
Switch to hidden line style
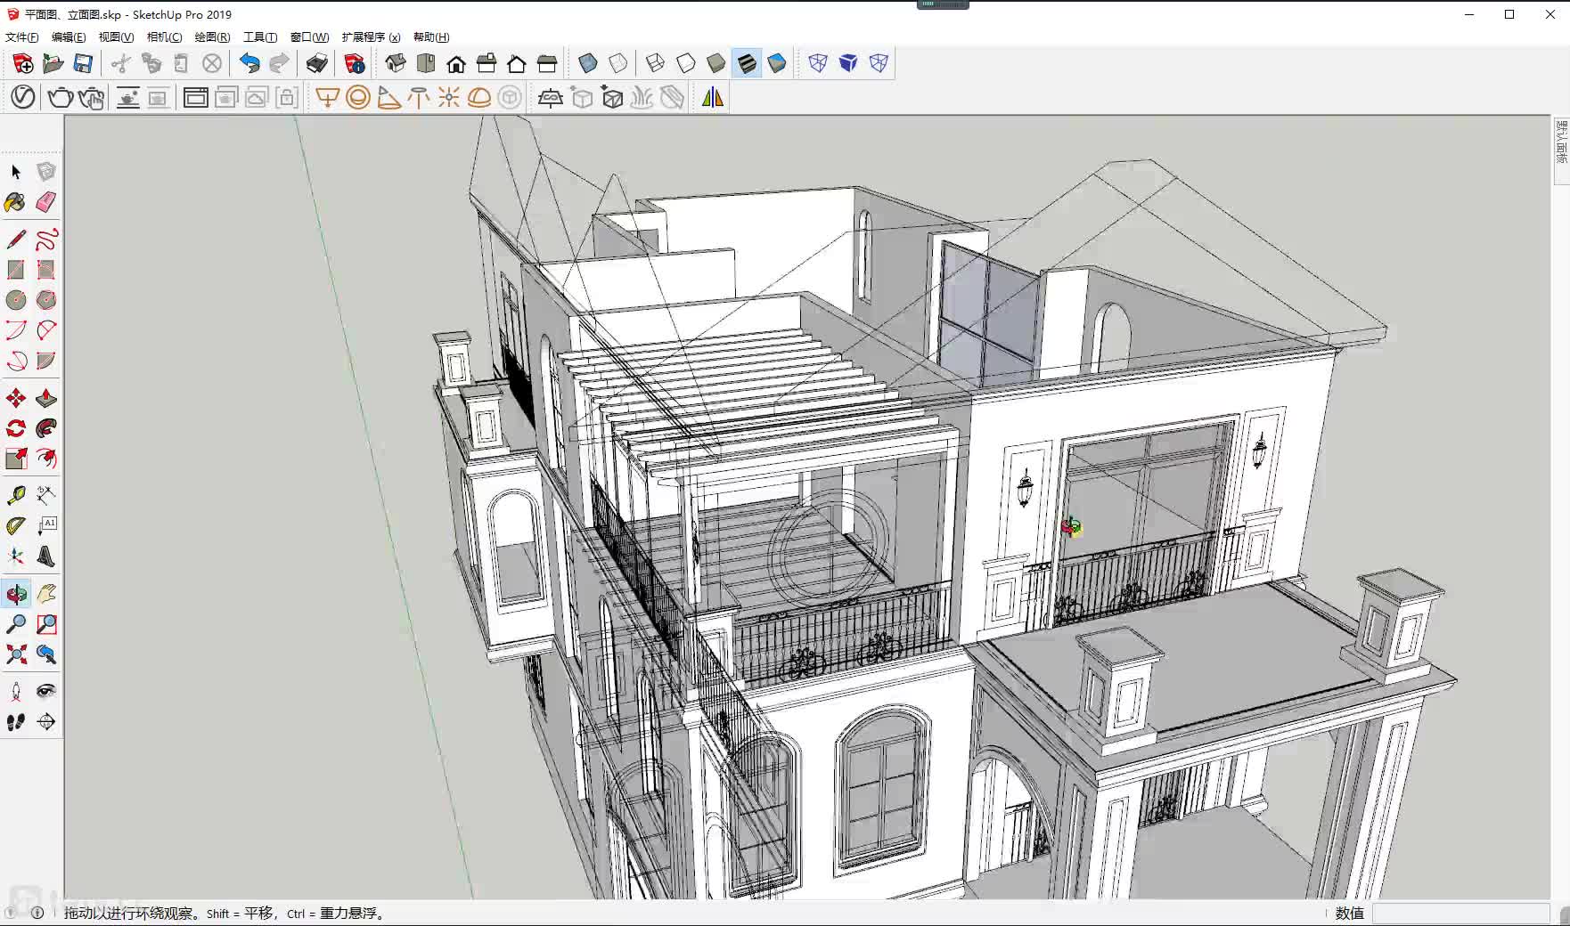[x=686, y=63]
